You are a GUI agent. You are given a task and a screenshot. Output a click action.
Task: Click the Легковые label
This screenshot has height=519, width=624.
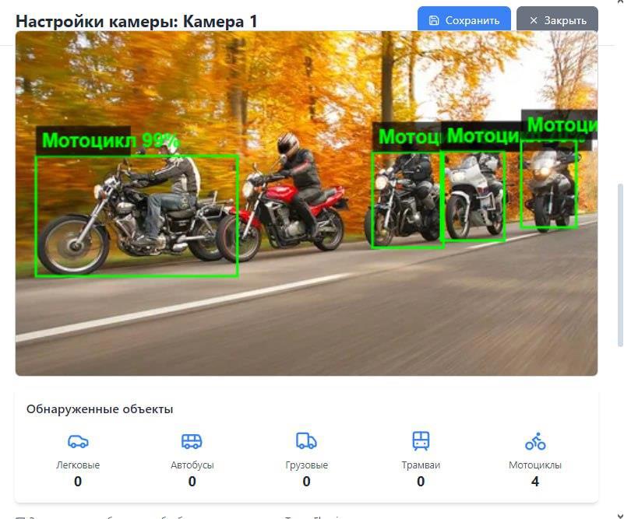click(x=78, y=465)
